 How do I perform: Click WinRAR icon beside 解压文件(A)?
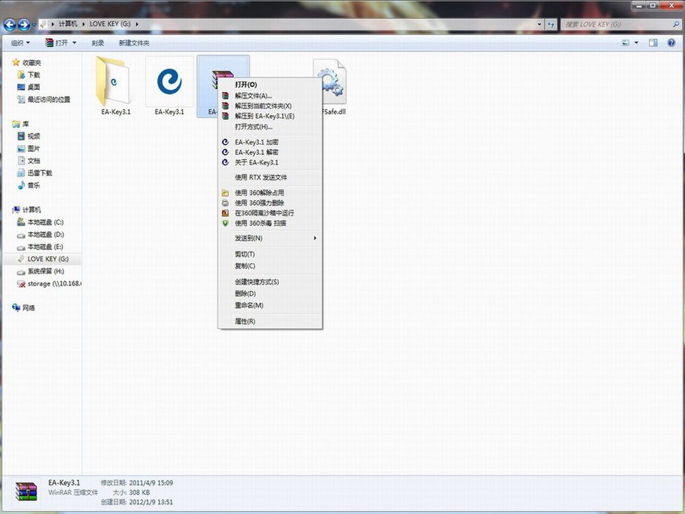[225, 96]
